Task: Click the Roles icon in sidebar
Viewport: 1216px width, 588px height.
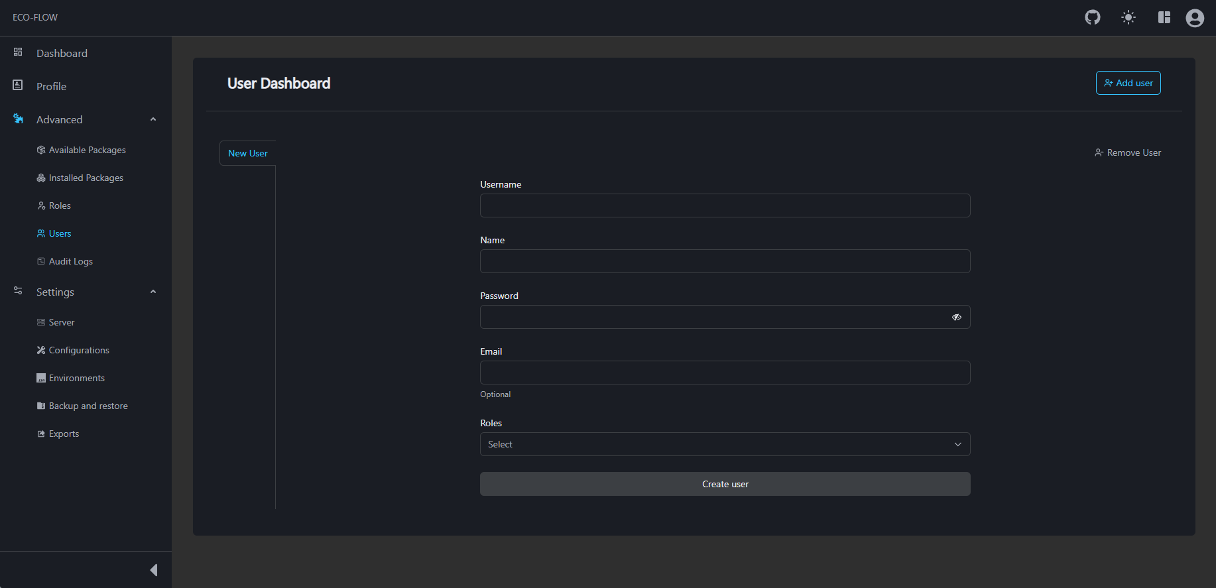Action: tap(41, 206)
